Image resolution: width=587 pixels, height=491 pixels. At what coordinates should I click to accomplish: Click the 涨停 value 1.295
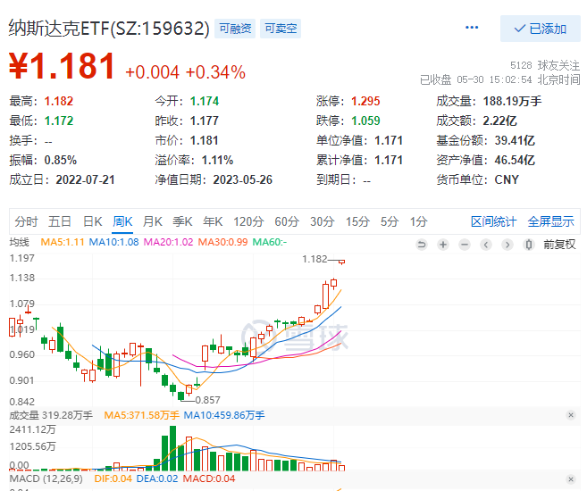(x=365, y=101)
